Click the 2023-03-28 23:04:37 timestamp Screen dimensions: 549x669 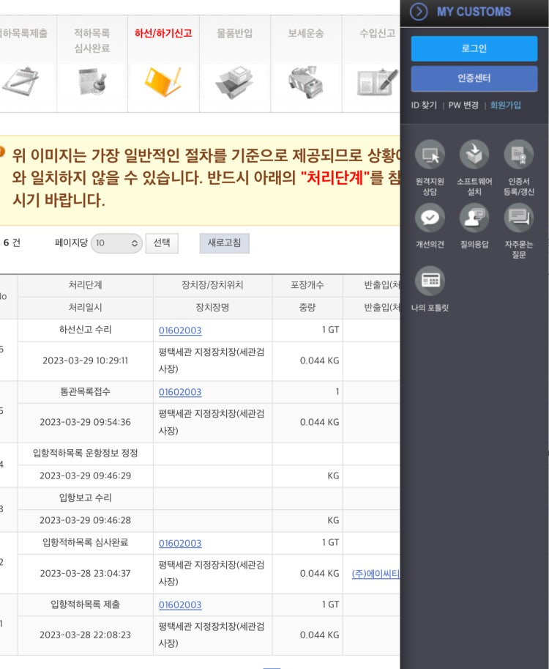coord(85,574)
